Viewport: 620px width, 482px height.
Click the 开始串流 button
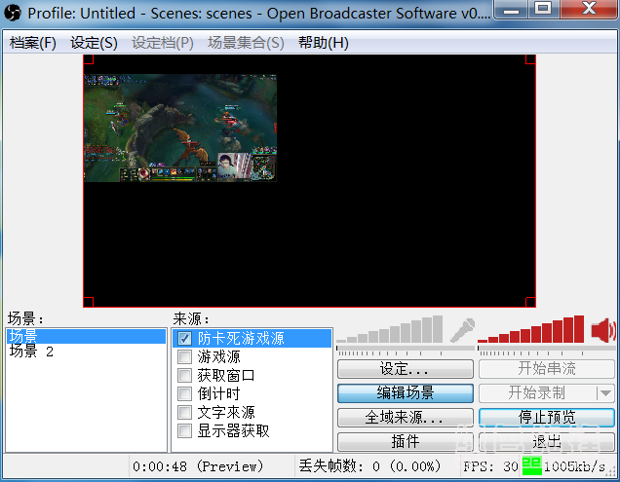tap(547, 369)
